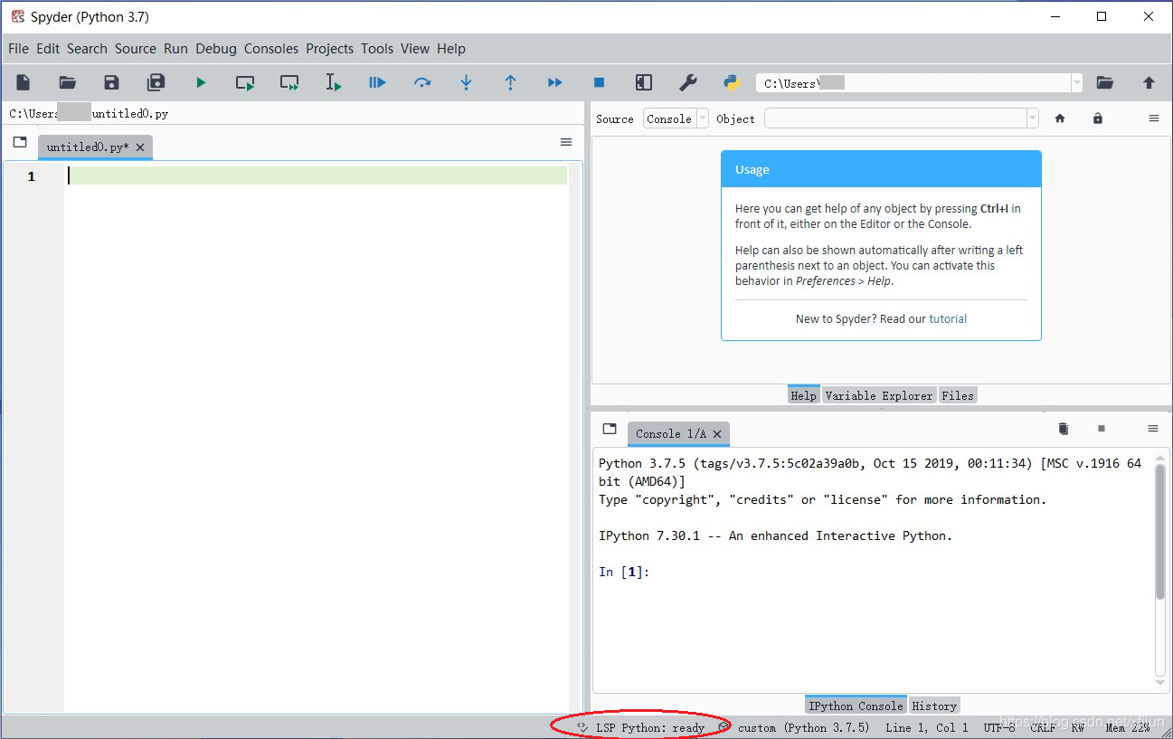Create a new file via toolbar icon
Viewport: 1173px width, 739px height.
[24, 82]
